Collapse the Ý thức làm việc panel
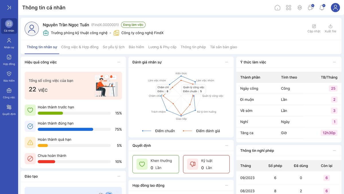The image size is (344, 194). (334, 62)
